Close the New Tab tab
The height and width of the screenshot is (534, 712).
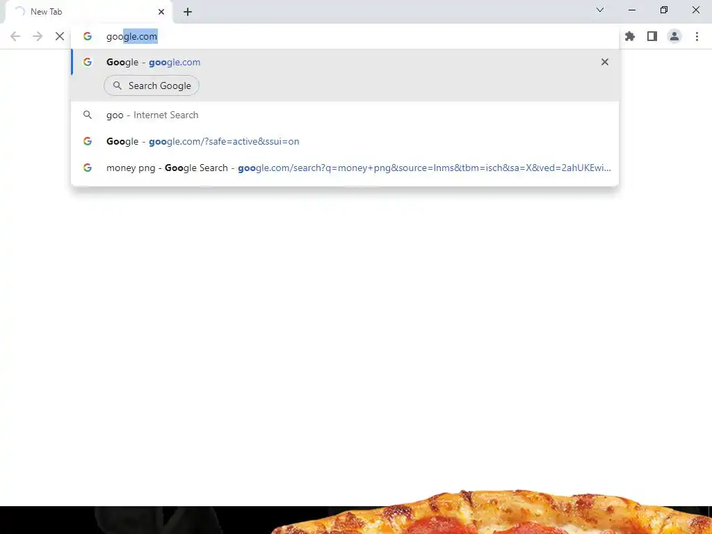161,12
